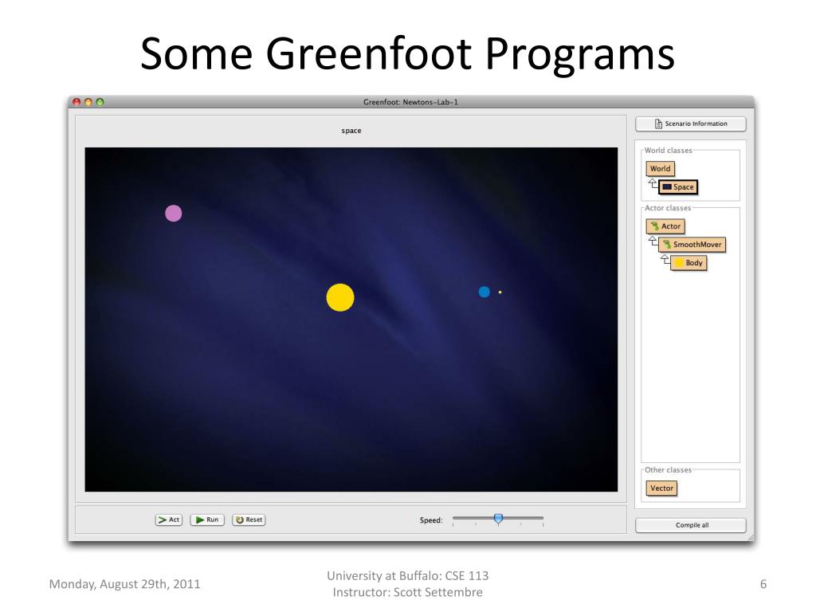Select the Body class
The width and height of the screenshot is (816, 612).
pos(688,263)
